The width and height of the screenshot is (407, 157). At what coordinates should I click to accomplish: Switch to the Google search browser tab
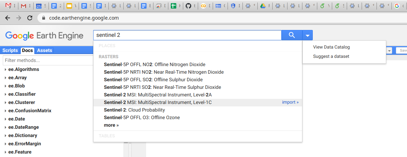[x=397, y=6]
